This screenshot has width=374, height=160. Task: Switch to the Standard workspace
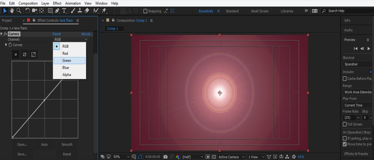[232, 11]
